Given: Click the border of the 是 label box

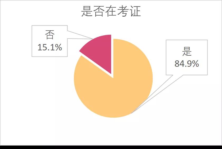Looking at the screenshot, I should [207, 57].
